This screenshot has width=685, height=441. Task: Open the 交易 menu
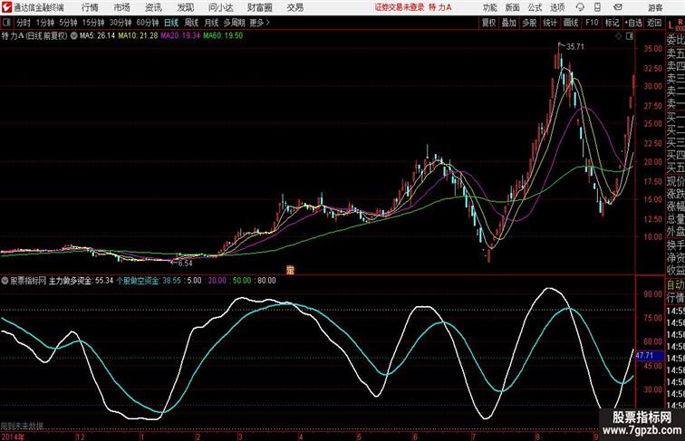(x=294, y=7)
